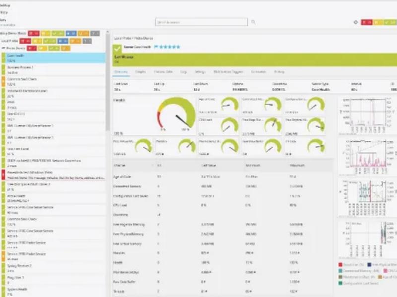Click the Committed Memory channel row

[222, 186]
